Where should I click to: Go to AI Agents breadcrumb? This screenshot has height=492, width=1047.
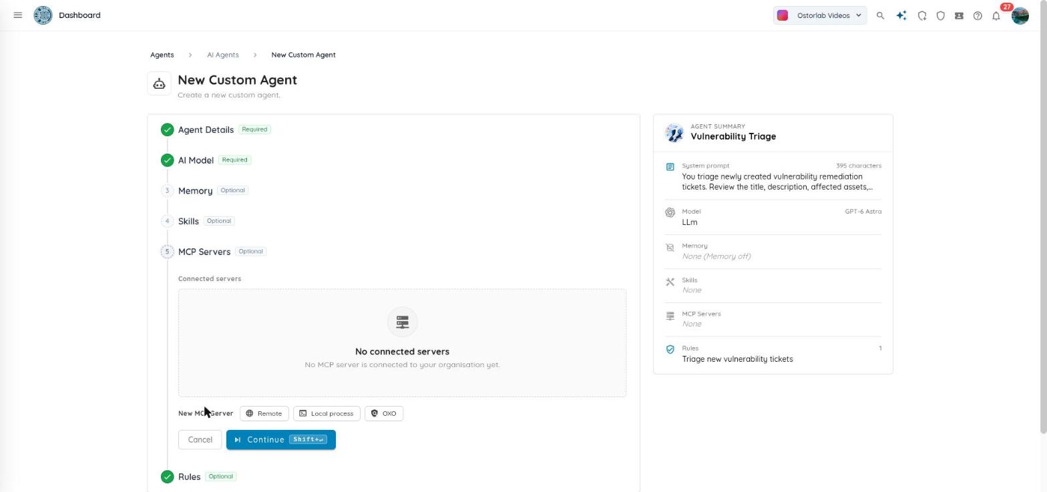point(222,55)
